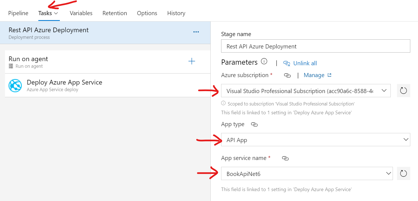This screenshot has height=201, width=418.
Task: Click the Parameters info icon
Action: [x=264, y=61]
